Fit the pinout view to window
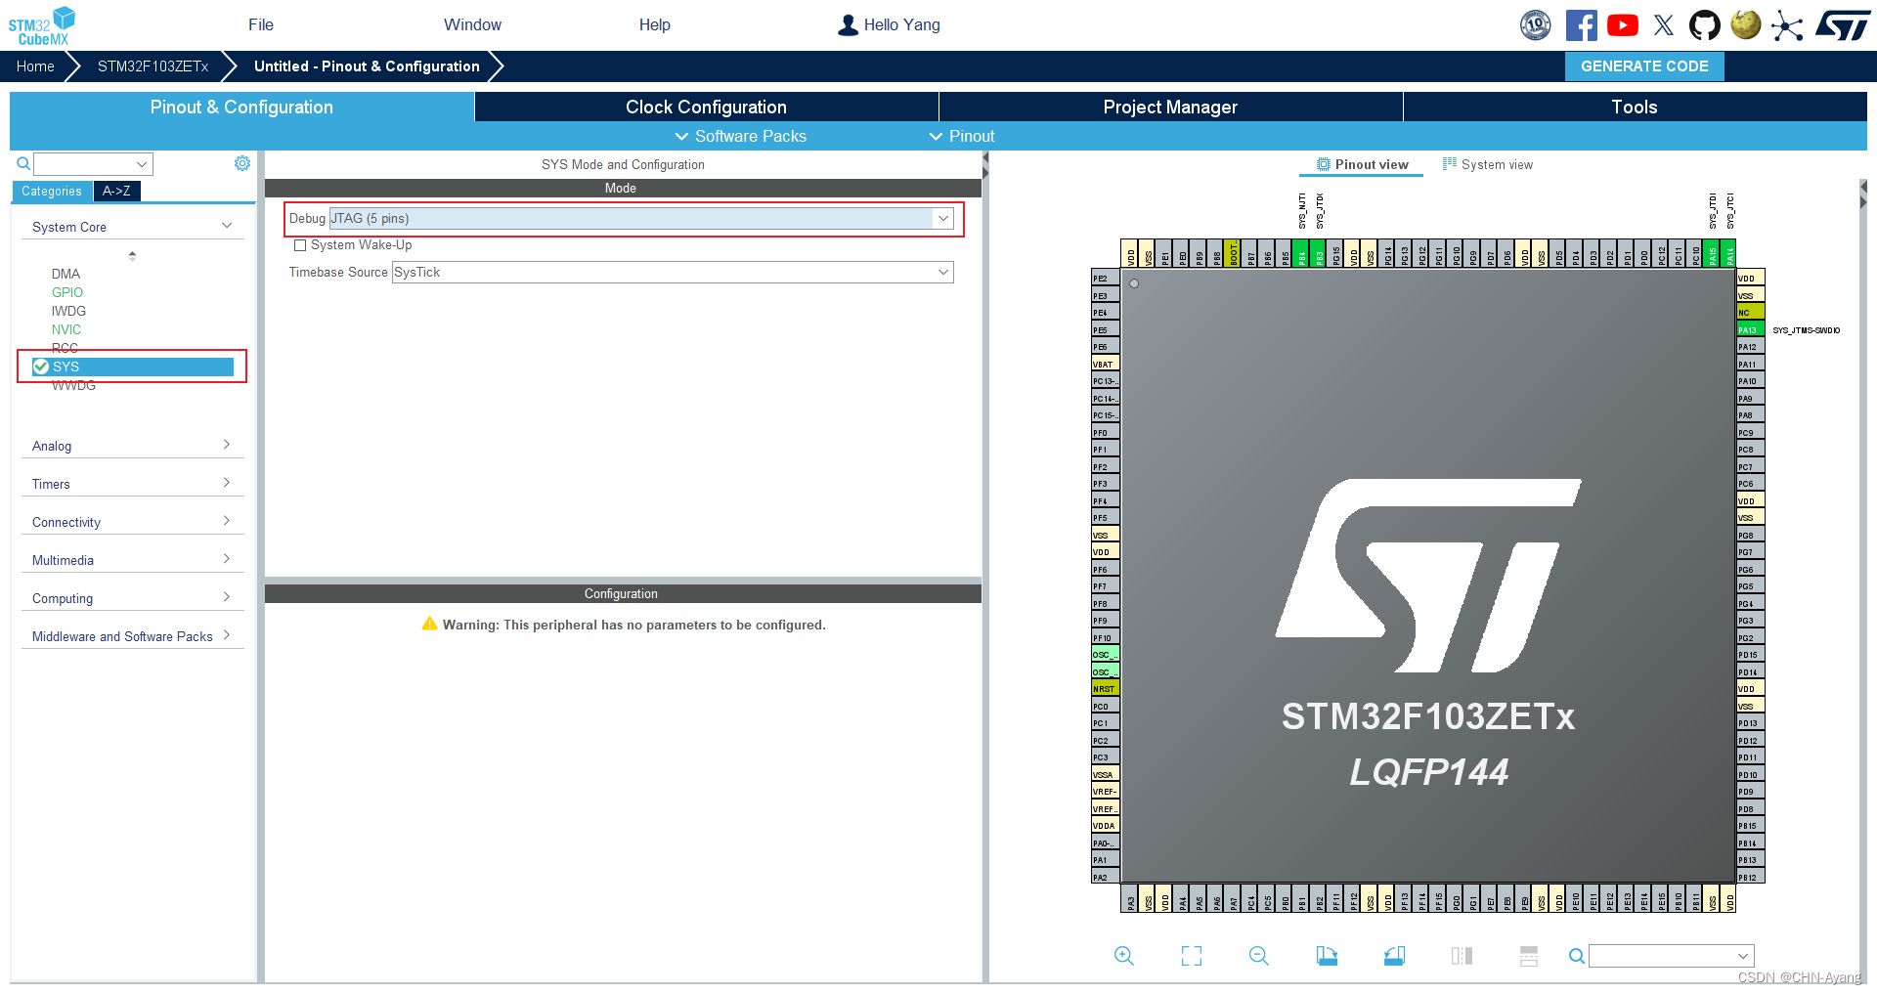 (1192, 956)
